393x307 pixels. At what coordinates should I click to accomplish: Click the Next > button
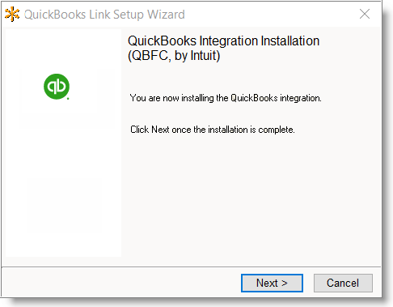(272, 283)
